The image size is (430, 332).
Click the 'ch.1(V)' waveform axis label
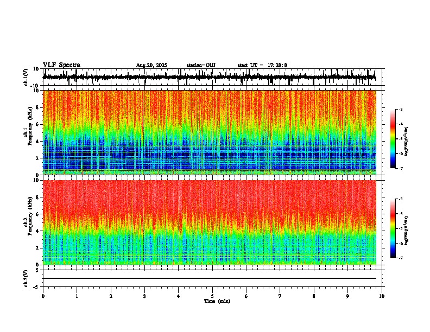click(x=26, y=77)
